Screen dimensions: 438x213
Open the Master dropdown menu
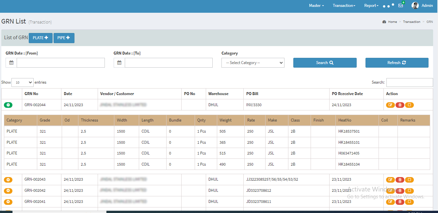click(x=316, y=6)
